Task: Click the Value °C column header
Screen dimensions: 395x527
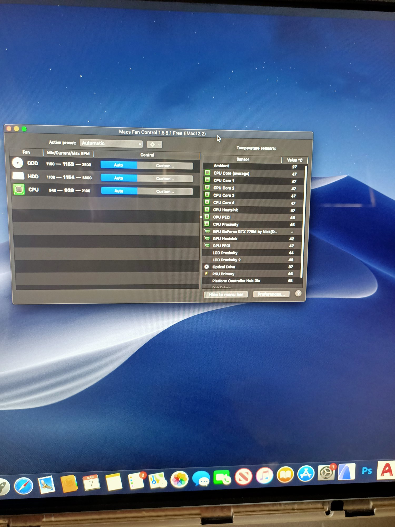Action: pos(295,160)
